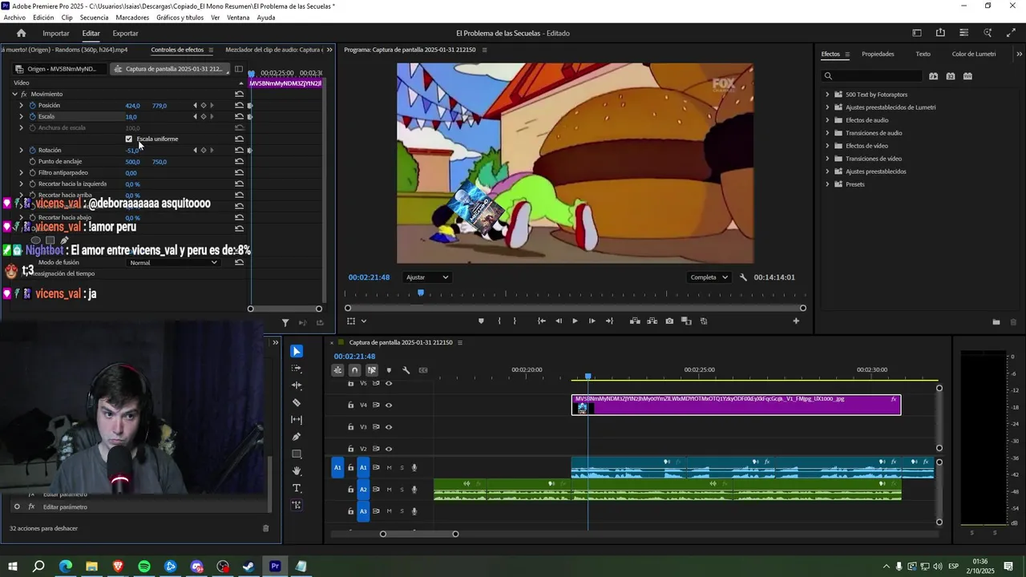Go to Home screen icon

pyautogui.click(x=22, y=34)
